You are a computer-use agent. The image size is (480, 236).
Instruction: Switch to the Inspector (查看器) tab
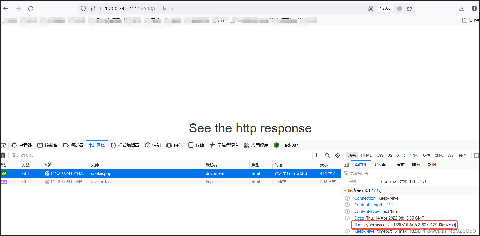pyautogui.click(x=22, y=145)
